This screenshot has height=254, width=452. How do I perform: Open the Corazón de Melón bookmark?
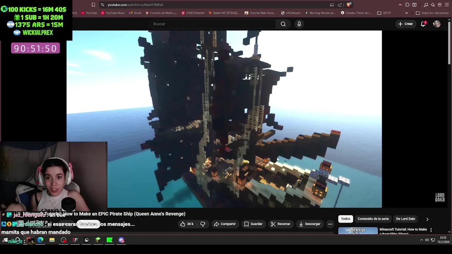click(161, 13)
